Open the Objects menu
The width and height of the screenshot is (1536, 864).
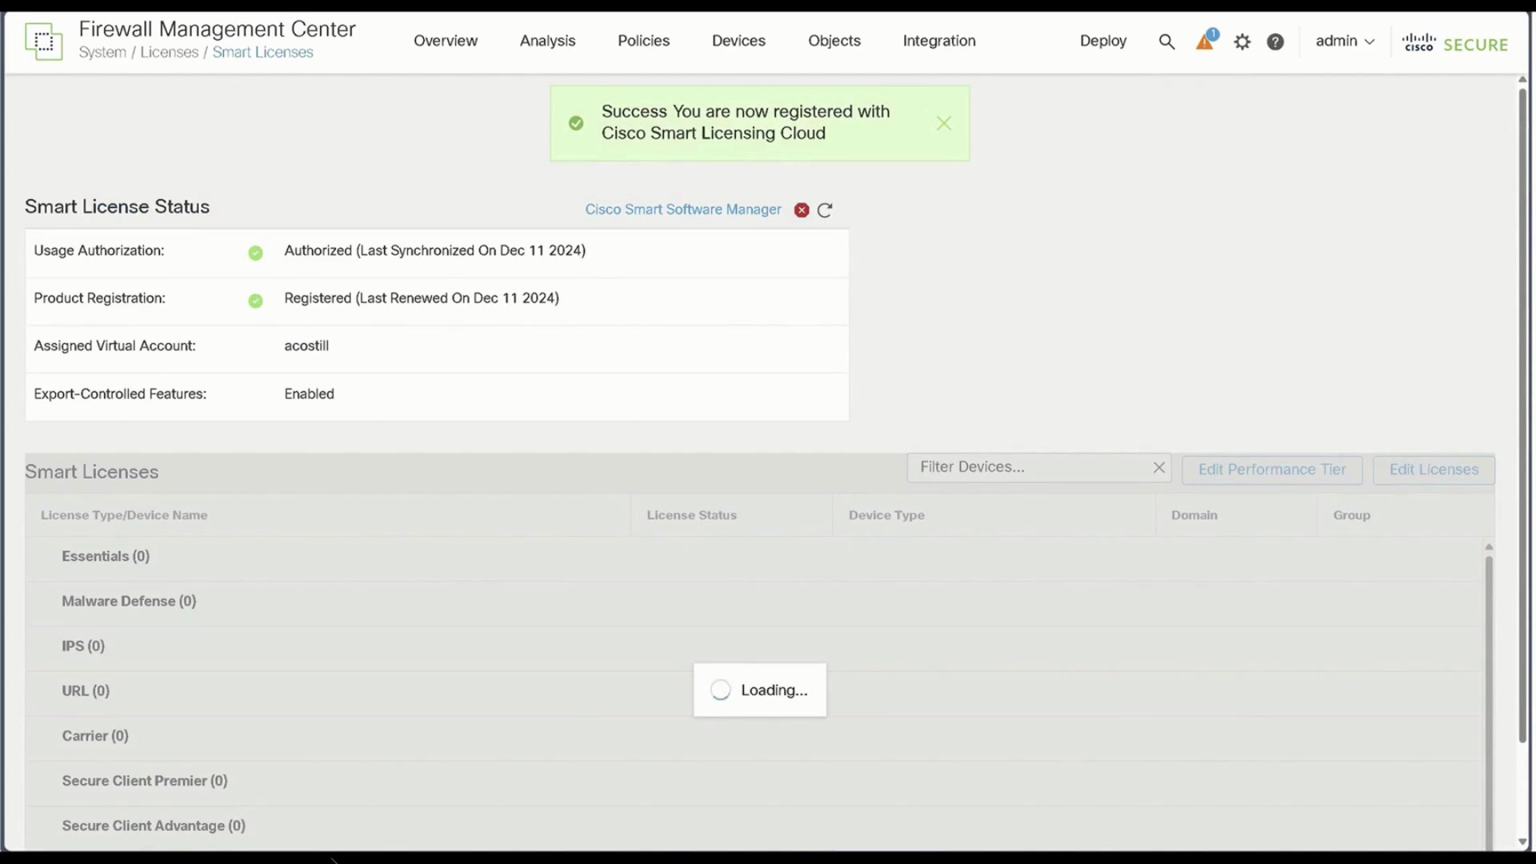point(834,41)
